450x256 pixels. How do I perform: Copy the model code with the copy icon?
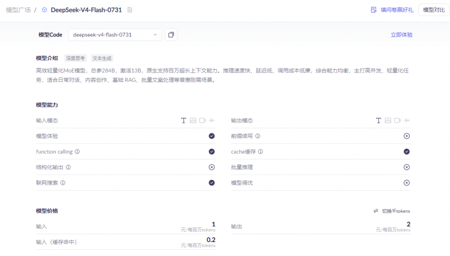[171, 35]
